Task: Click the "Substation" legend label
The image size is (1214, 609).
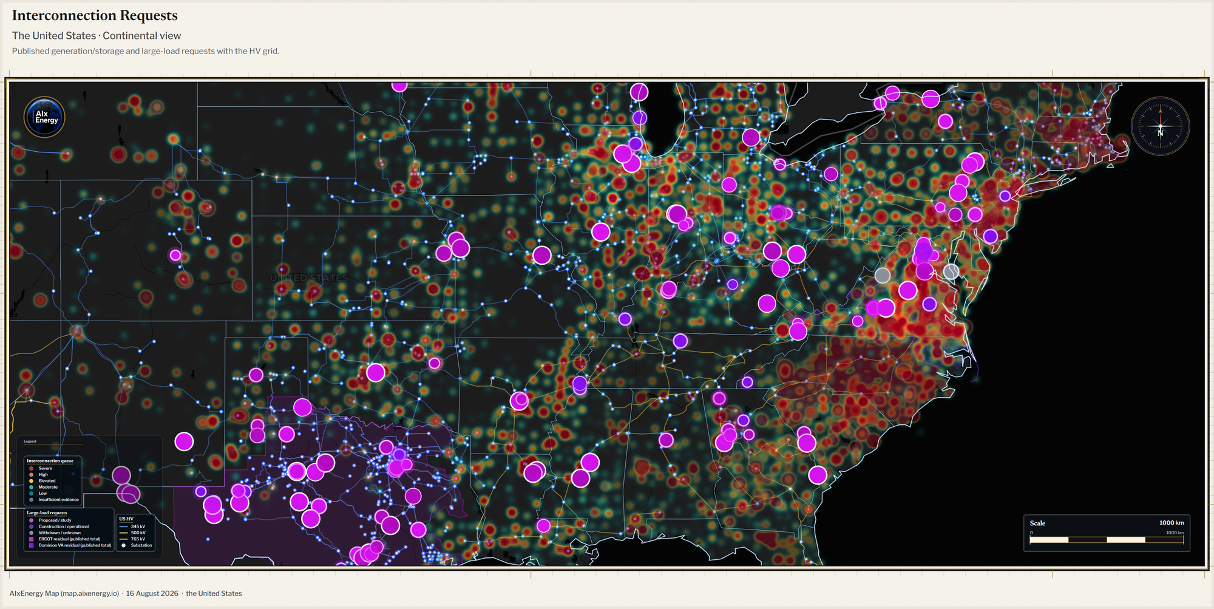Action: point(141,545)
